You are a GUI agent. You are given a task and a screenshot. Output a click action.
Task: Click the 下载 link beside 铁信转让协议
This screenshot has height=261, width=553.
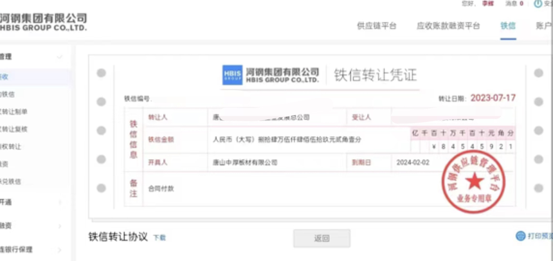pos(159,238)
